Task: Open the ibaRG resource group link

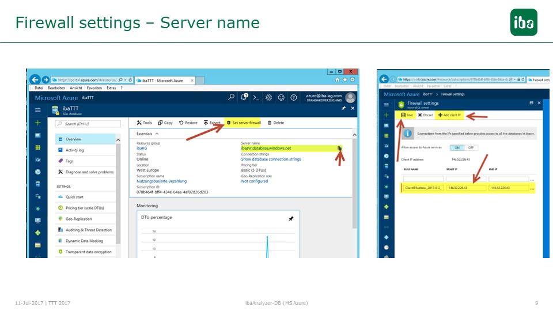Action: coord(142,148)
